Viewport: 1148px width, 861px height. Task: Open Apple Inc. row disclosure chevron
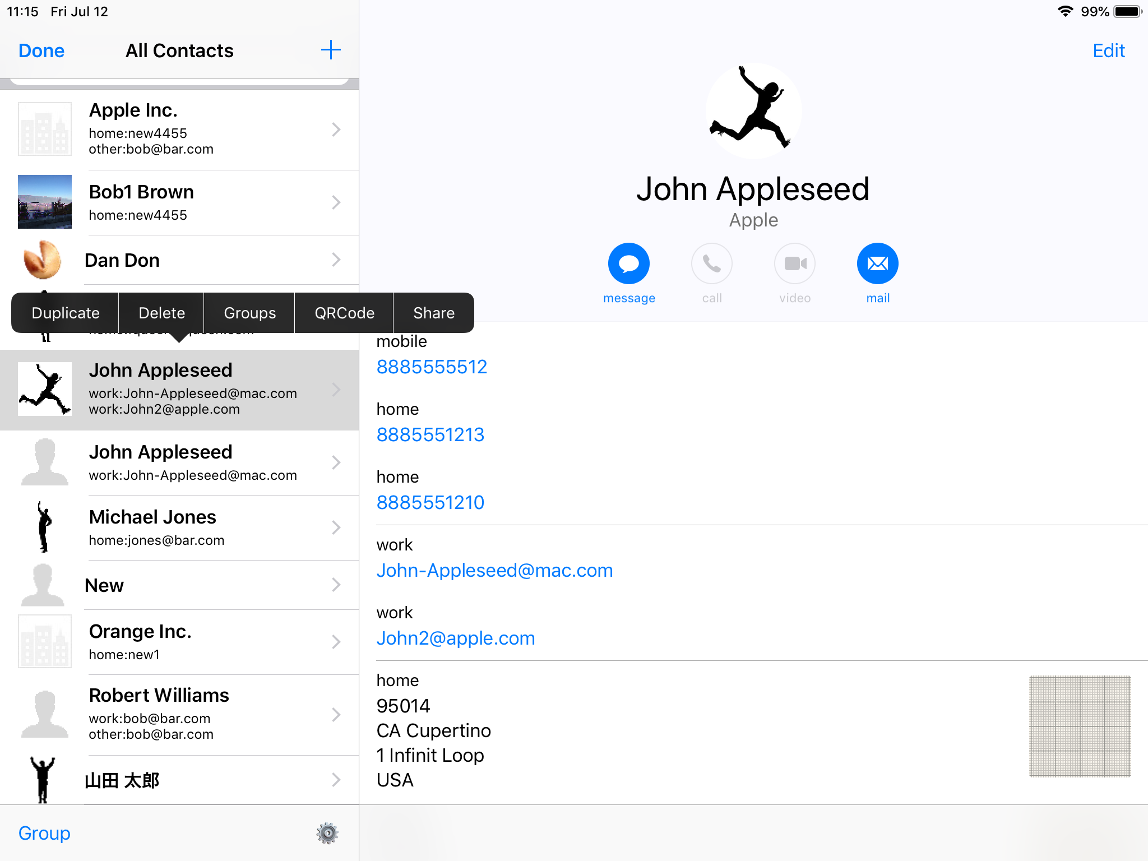click(336, 129)
